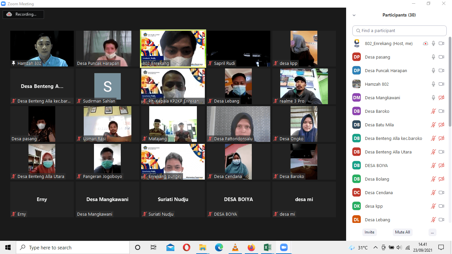Open the Opera browser from taskbar
The width and height of the screenshot is (452, 254).
pos(186,247)
